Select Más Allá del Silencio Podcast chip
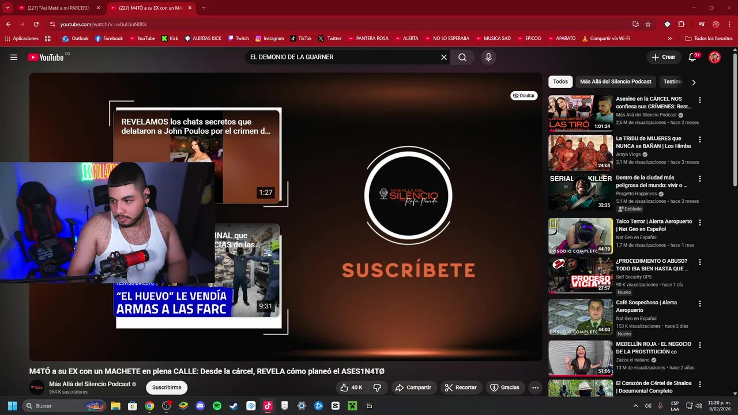This screenshot has height=415, width=738. point(616,82)
